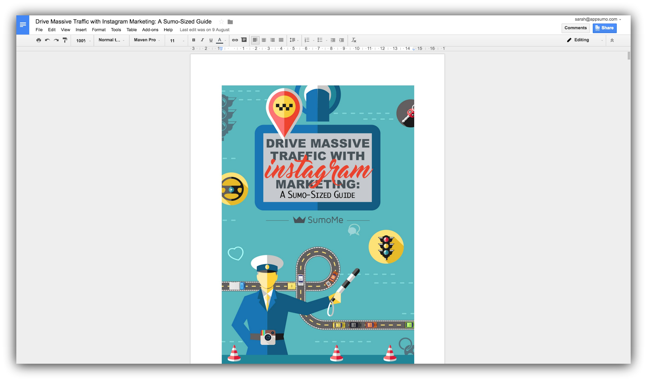This screenshot has height=381, width=647.
Task: Click the vertical scrollbar thumb
Action: click(629, 55)
